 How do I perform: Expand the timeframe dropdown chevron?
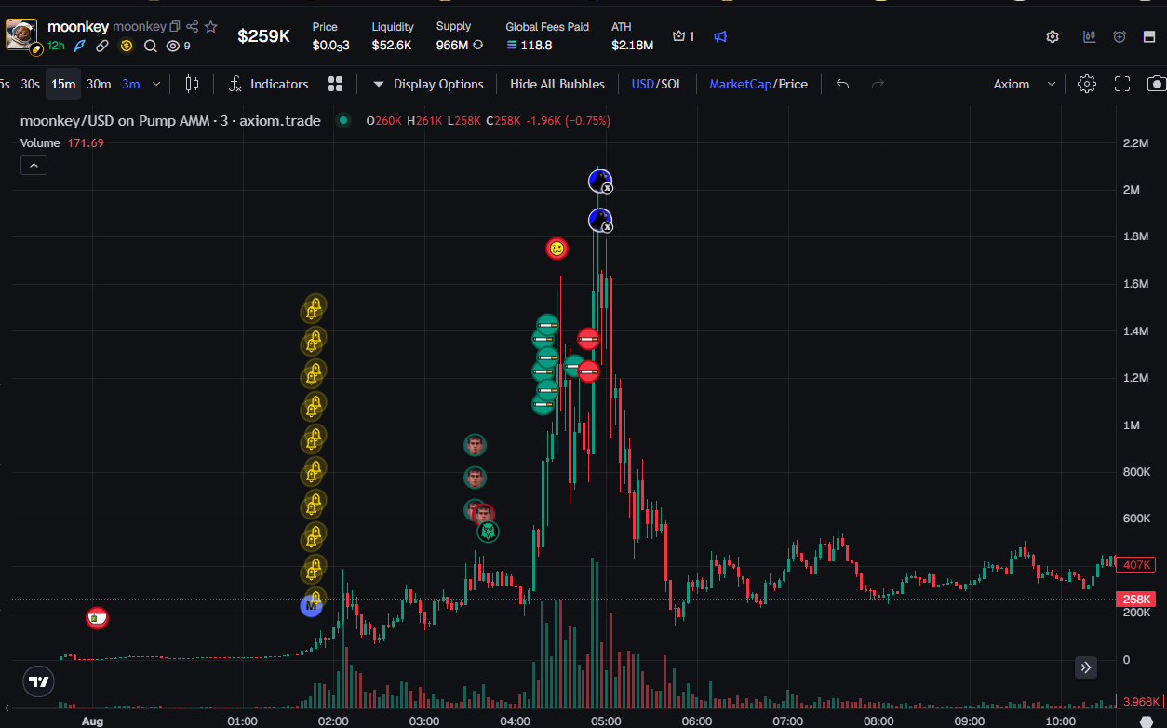156,84
